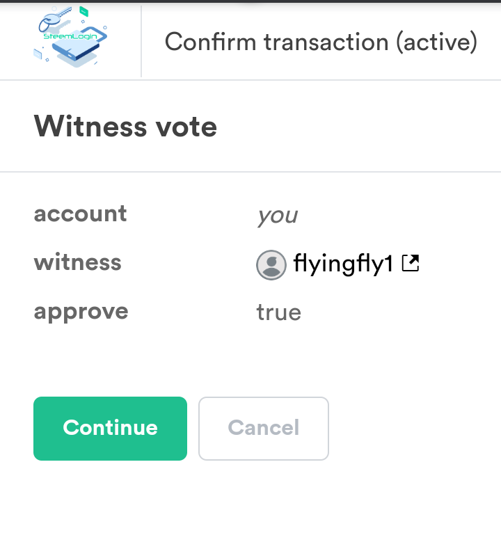This screenshot has height=549, width=501.
Task: Cancel the witness vote transaction
Action: pos(264,428)
